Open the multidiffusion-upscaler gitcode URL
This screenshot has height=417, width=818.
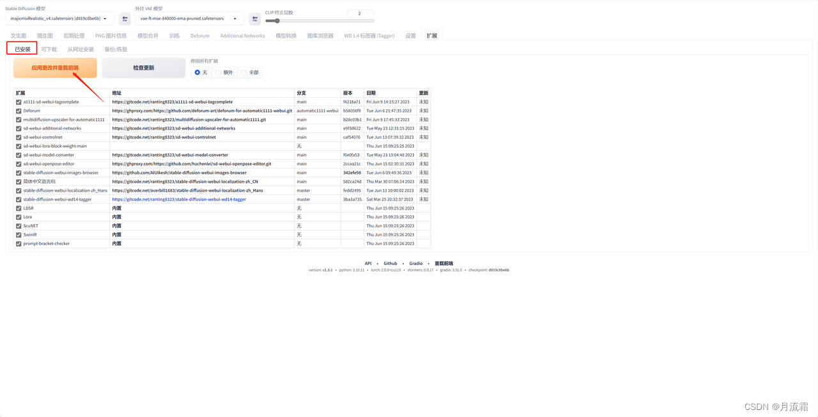[189, 119]
